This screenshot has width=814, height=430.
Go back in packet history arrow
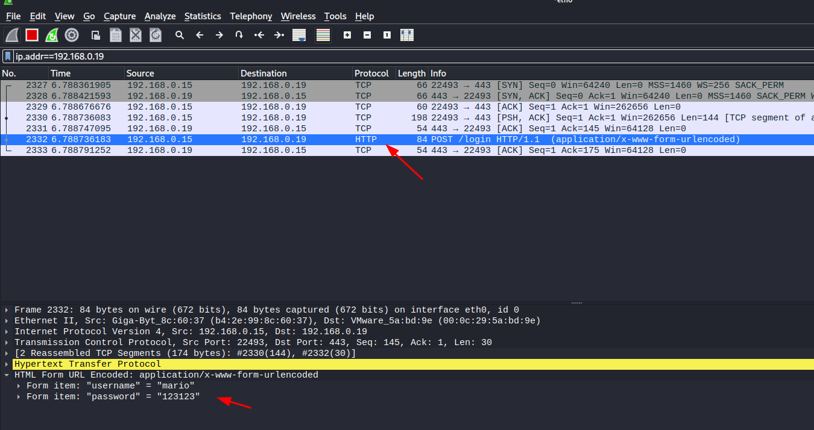200,35
